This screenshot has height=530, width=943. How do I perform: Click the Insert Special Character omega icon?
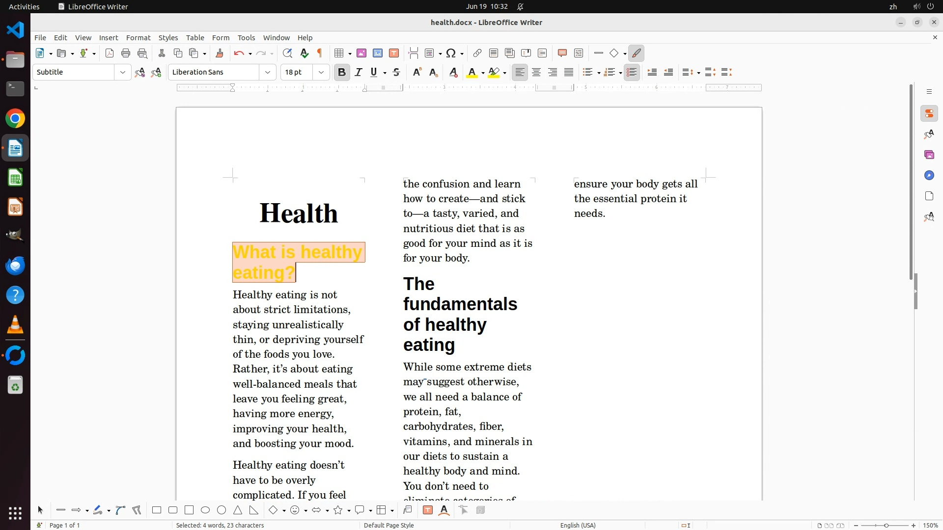451,53
